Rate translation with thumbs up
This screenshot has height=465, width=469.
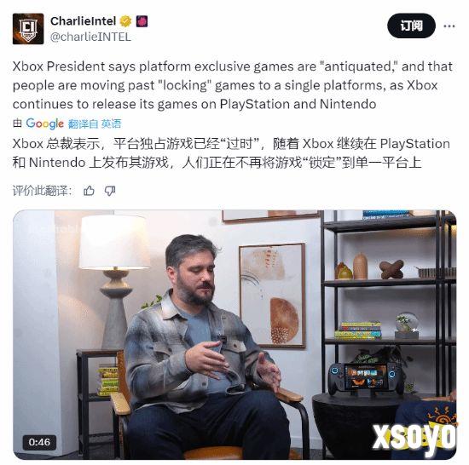tap(89, 191)
